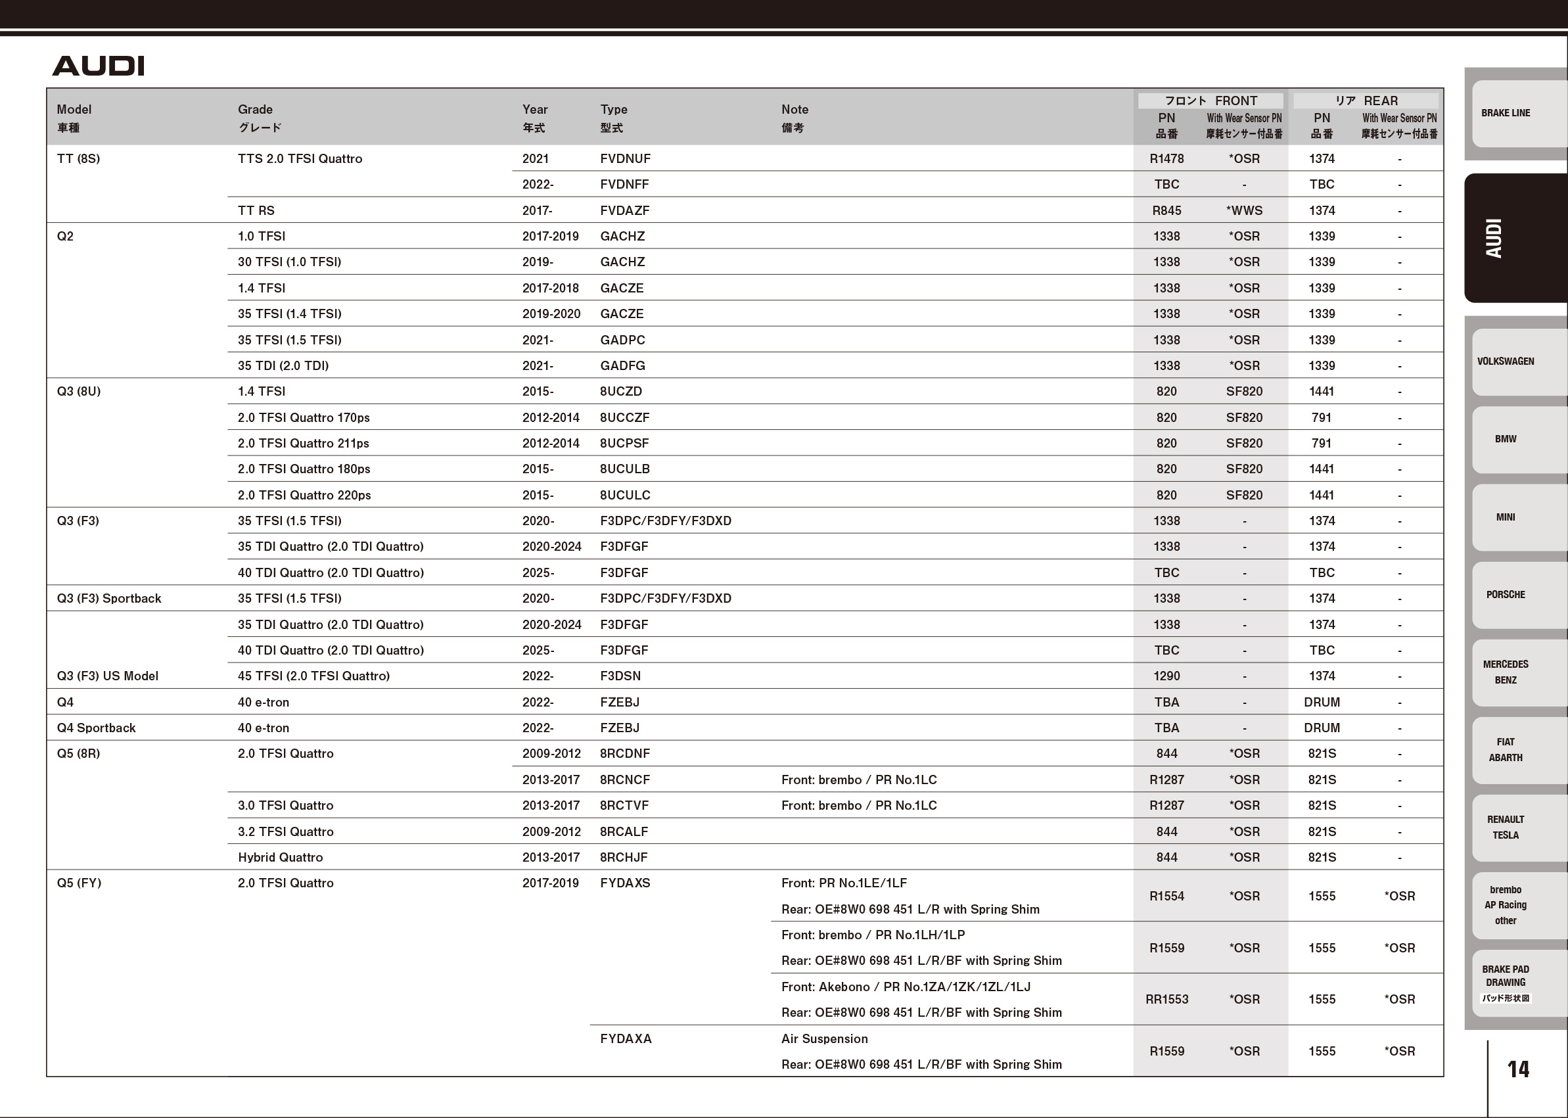Click type code 8RCHJF
Image resolution: width=1568 pixels, height=1118 pixels.
624,858
